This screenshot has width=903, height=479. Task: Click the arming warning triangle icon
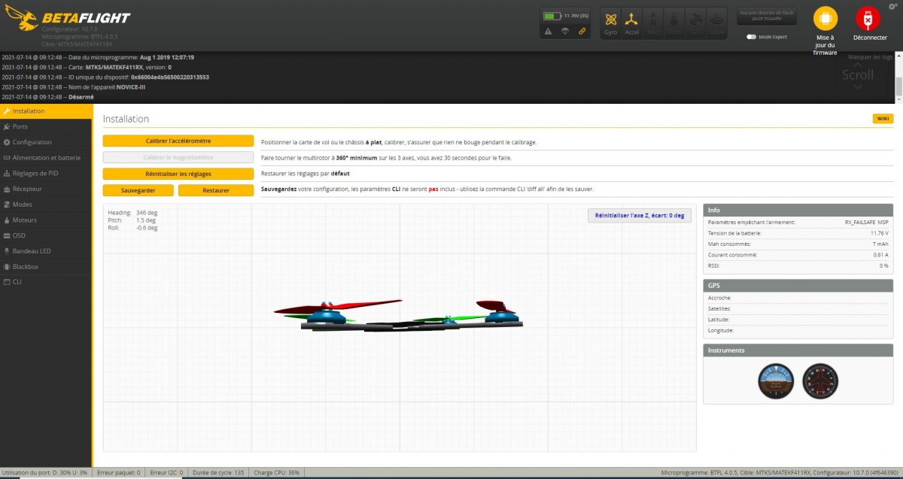point(548,31)
